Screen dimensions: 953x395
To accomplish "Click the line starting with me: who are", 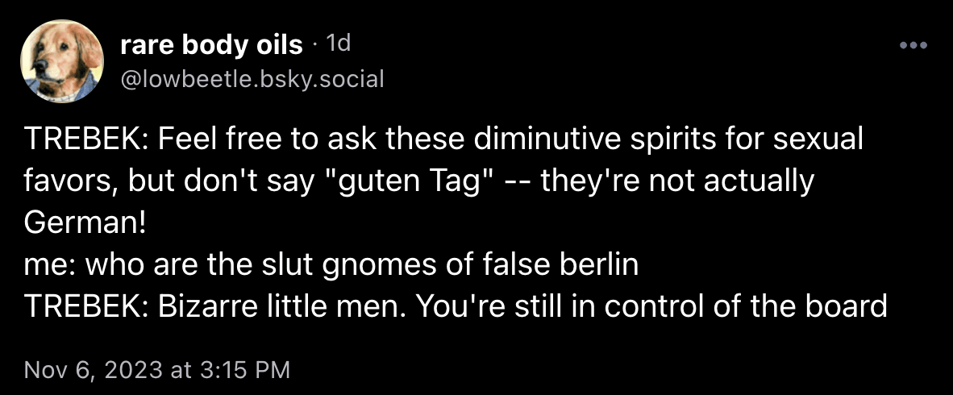I will point(331,265).
